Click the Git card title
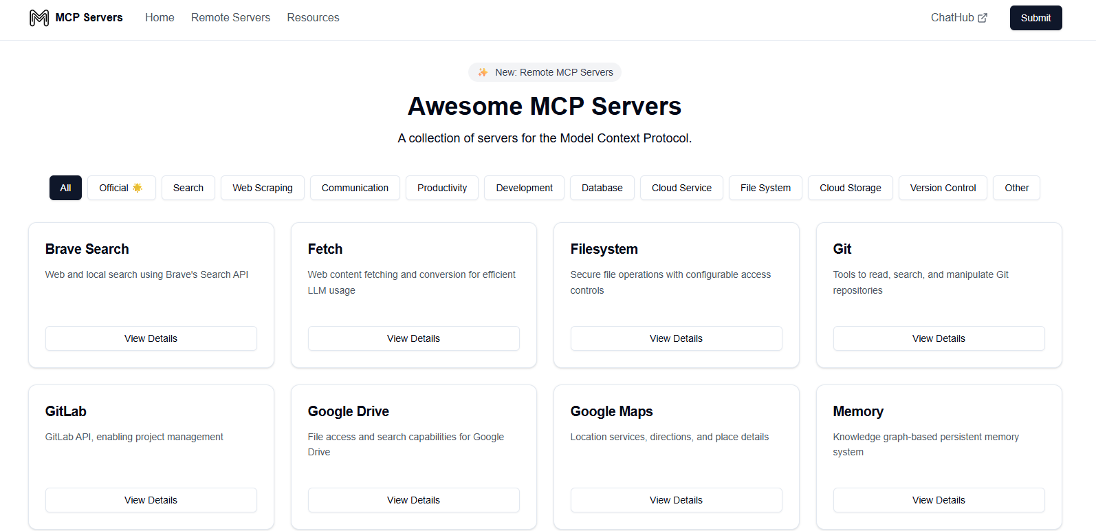 tap(842, 249)
